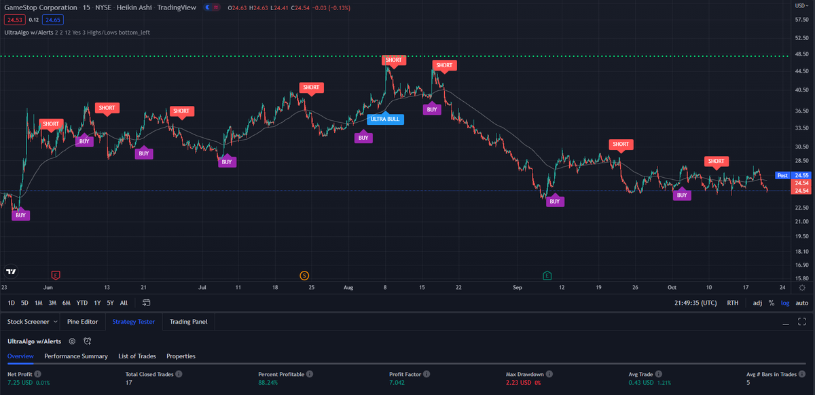Image resolution: width=815 pixels, height=395 pixels.
Task: Toggle log scale on the chart
Action: tap(785, 303)
